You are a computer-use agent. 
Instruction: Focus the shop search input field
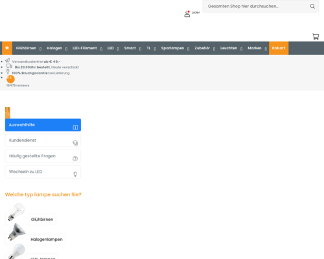(x=257, y=6)
